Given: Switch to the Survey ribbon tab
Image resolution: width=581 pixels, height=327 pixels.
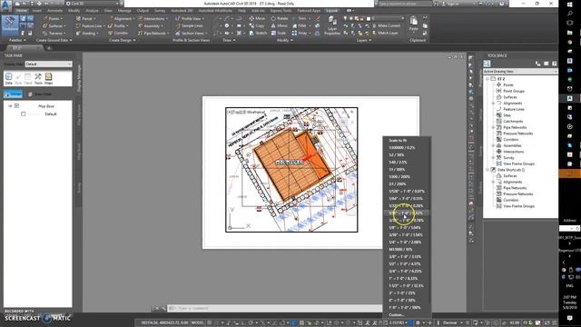Looking at the screenshot, I should 160,10.
